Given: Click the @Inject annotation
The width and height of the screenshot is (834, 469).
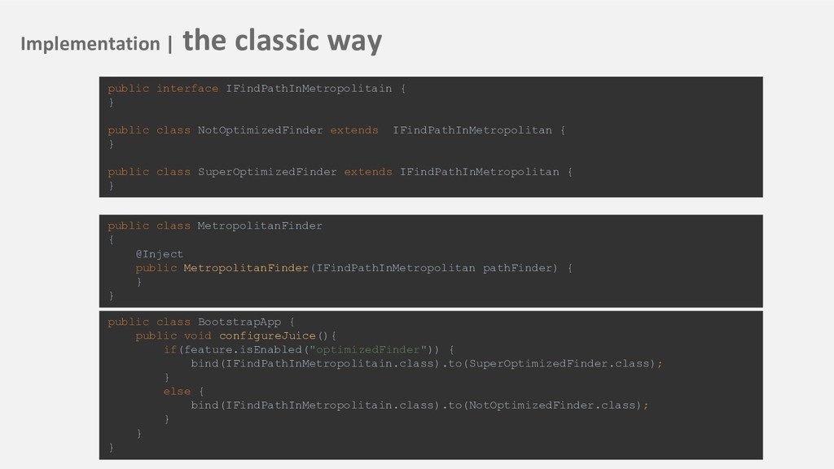Looking at the screenshot, I should [160, 254].
